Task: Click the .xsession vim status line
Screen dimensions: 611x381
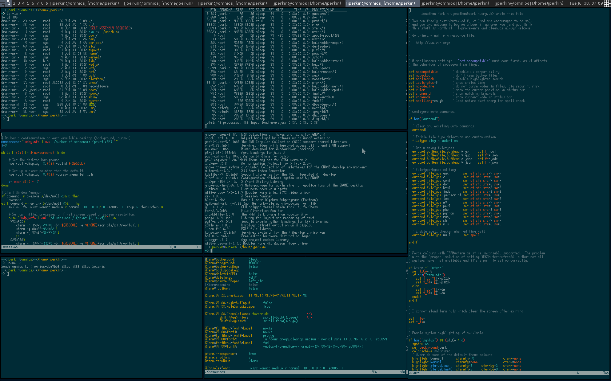Action: tap(101, 247)
